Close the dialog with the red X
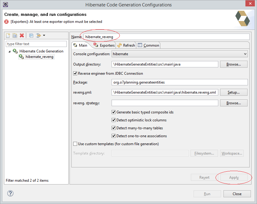257x204 pixels. (250, 3)
